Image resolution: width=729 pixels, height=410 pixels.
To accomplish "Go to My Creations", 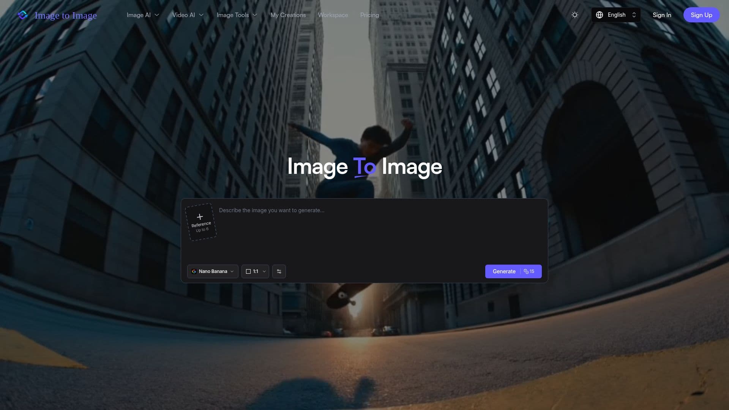I will pos(288,15).
